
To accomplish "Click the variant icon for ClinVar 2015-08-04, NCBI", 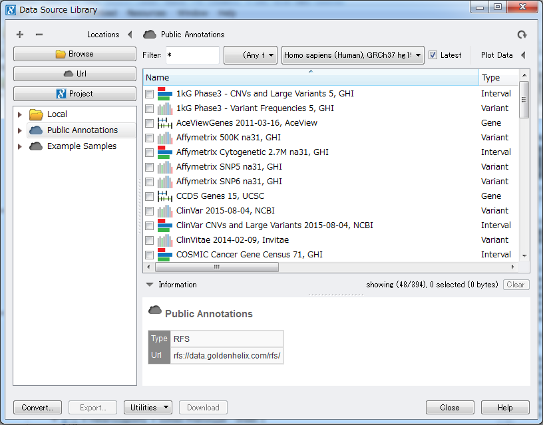I will click(x=165, y=211).
